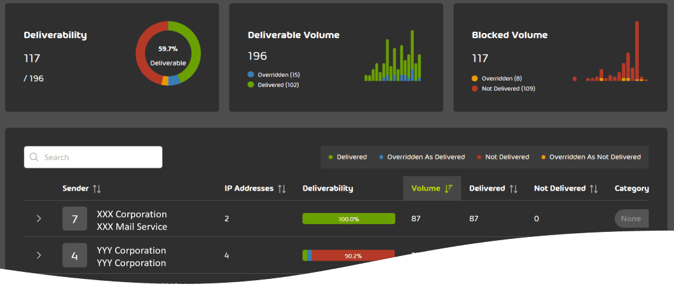Select the Volume column header
The width and height of the screenshot is (674, 284).
pyautogui.click(x=425, y=189)
